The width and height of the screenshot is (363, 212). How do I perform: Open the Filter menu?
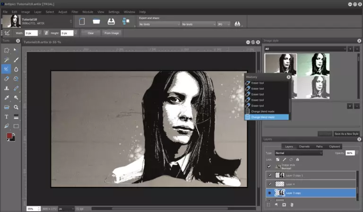click(x=75, y=11)
